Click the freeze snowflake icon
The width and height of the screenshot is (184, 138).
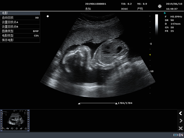(x=160, y=6)
